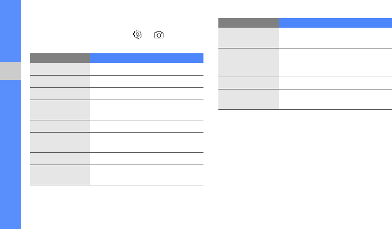392x229 pixels.
Task: Click the gray header cell of the left table
Action: click(60, 58)
